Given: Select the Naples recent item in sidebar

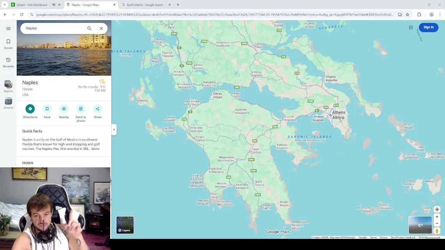Looking at the screenshot, I should pos(8,86).
